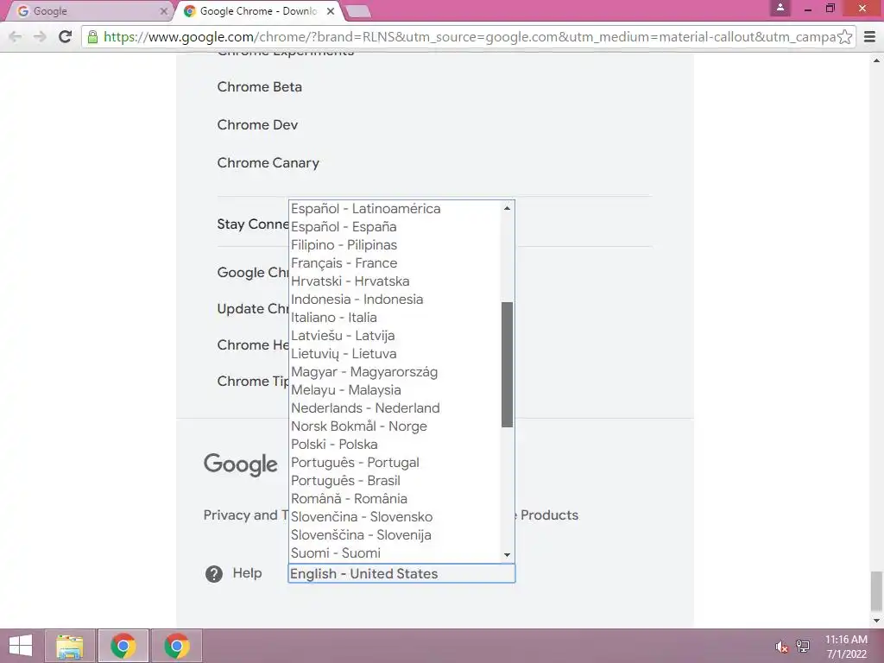Click the language list scrollbar thumb

(x=507, y=364)
